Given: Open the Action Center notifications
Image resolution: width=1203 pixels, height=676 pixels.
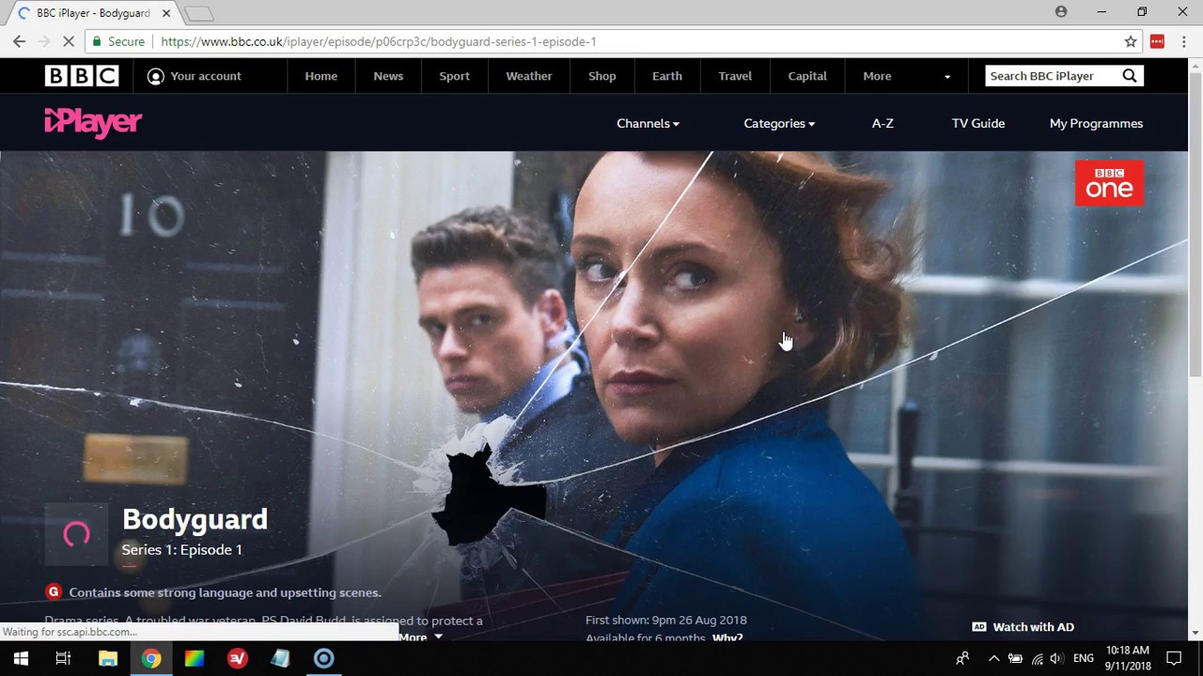Looking at the screenshot, I should (1174, 658).
